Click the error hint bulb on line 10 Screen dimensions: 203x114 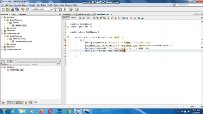65,45
